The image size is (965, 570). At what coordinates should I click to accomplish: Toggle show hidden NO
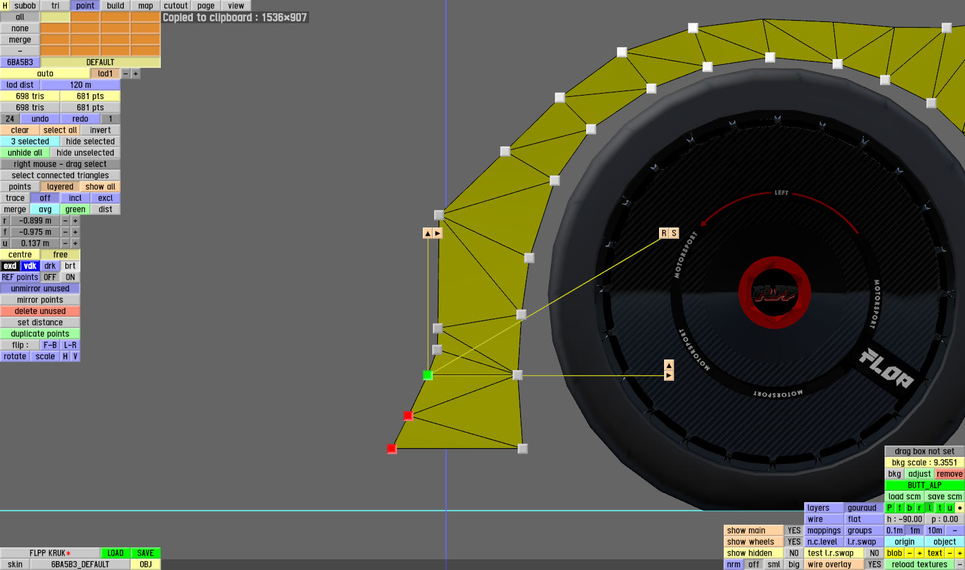pyautogui.click(x=794, y=553)
